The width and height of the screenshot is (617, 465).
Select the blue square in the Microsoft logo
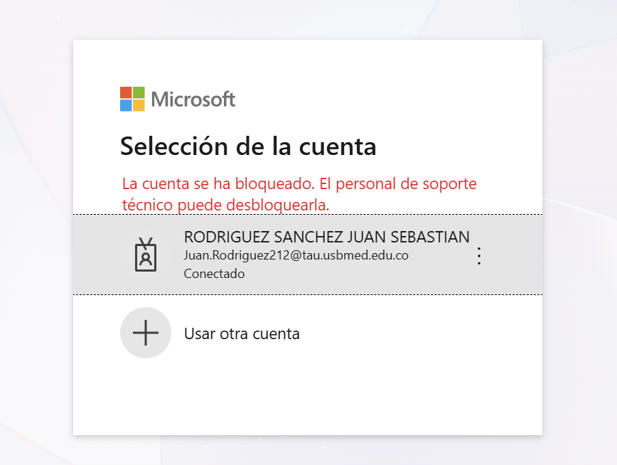coord(126,105)
